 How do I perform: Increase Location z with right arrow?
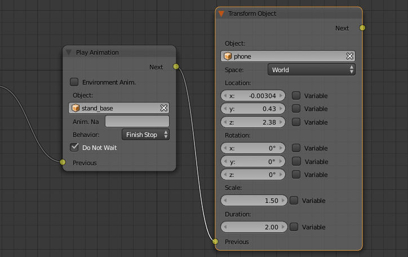pyautogui.click(x=281, y=122)
